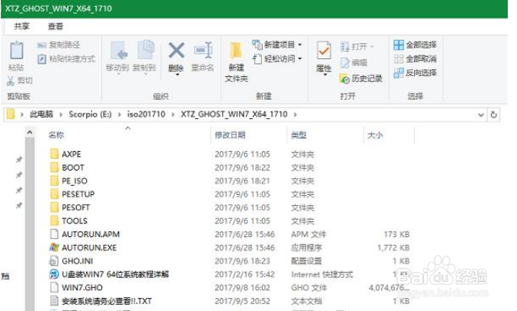The height and width of the screenshot is (311, 517).
Task: Expand chevron after iso201710 in breadcrumb
Action: (x=173, y=114)
